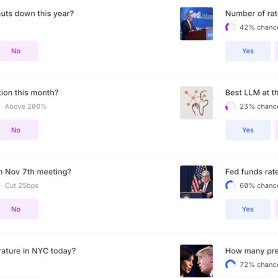Click the 72% chance progress ring
This screenshot has height=278, width=278.
click(x=230, y=264)
